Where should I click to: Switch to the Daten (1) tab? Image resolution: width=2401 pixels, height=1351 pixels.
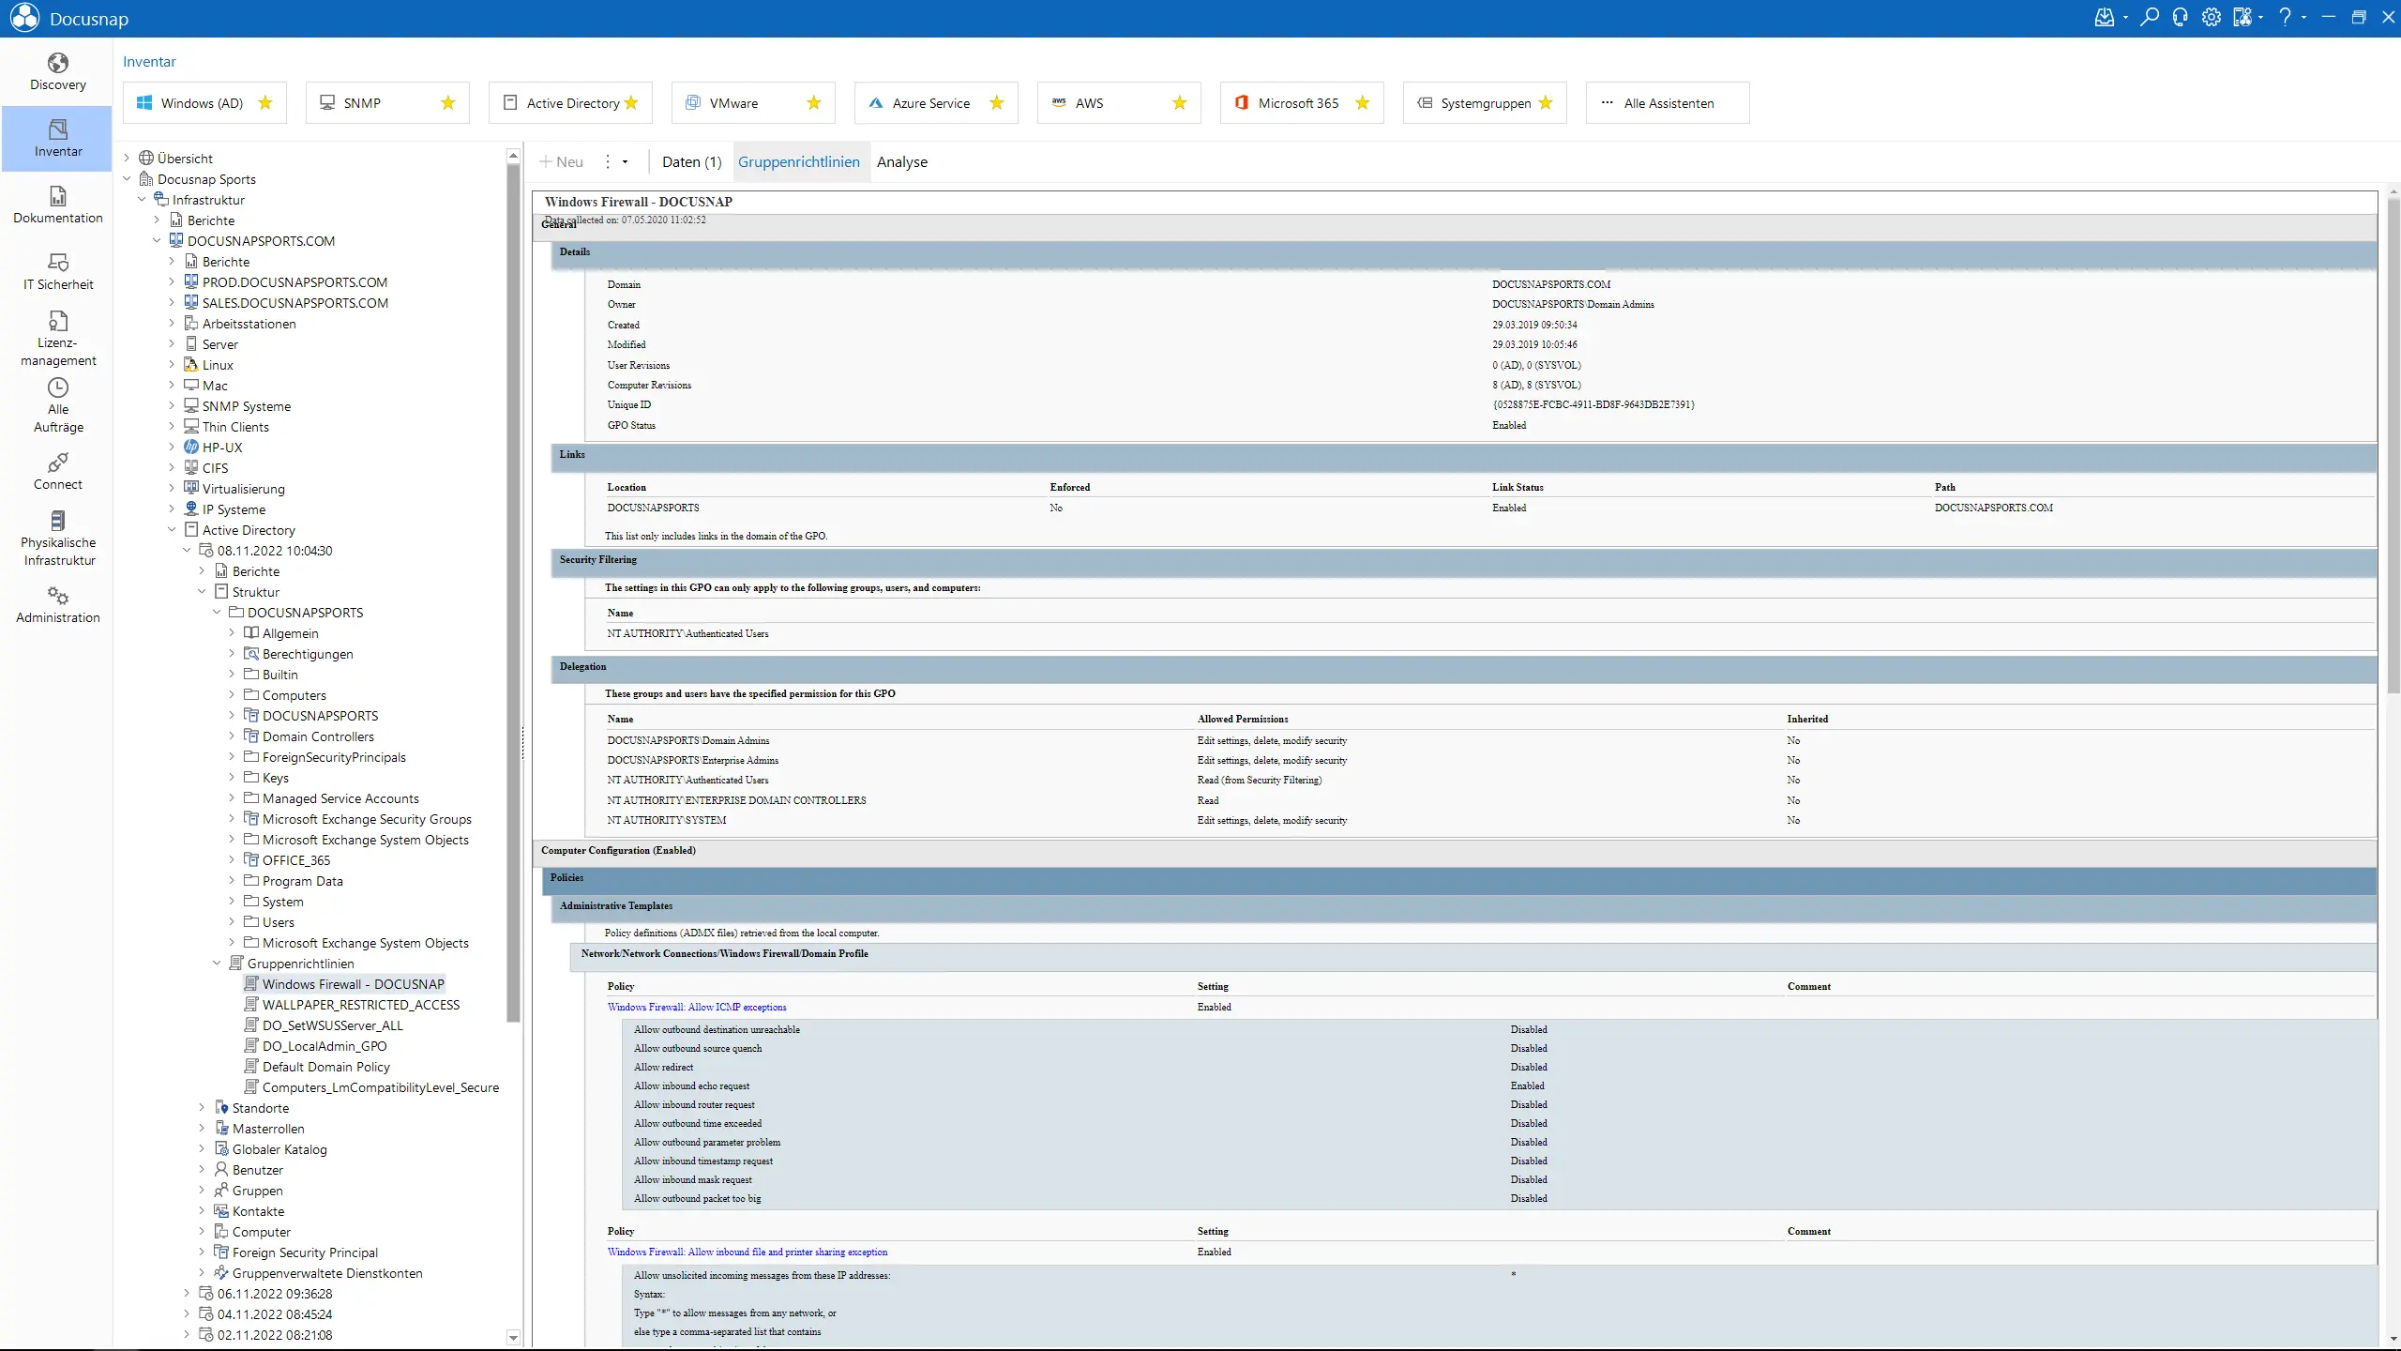pos(691,161)
